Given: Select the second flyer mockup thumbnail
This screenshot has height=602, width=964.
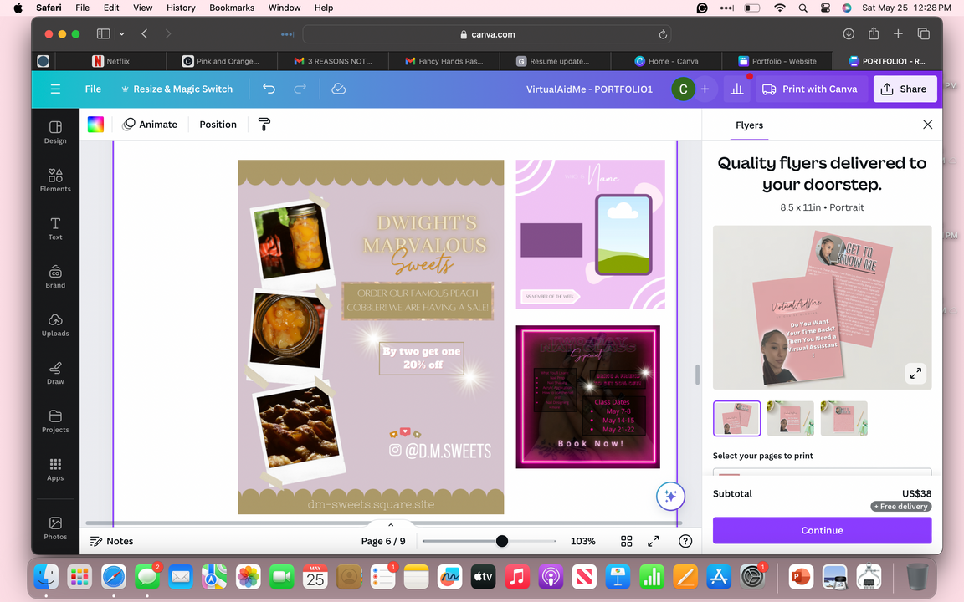Looking at the screenshot, I should [790, 418].
